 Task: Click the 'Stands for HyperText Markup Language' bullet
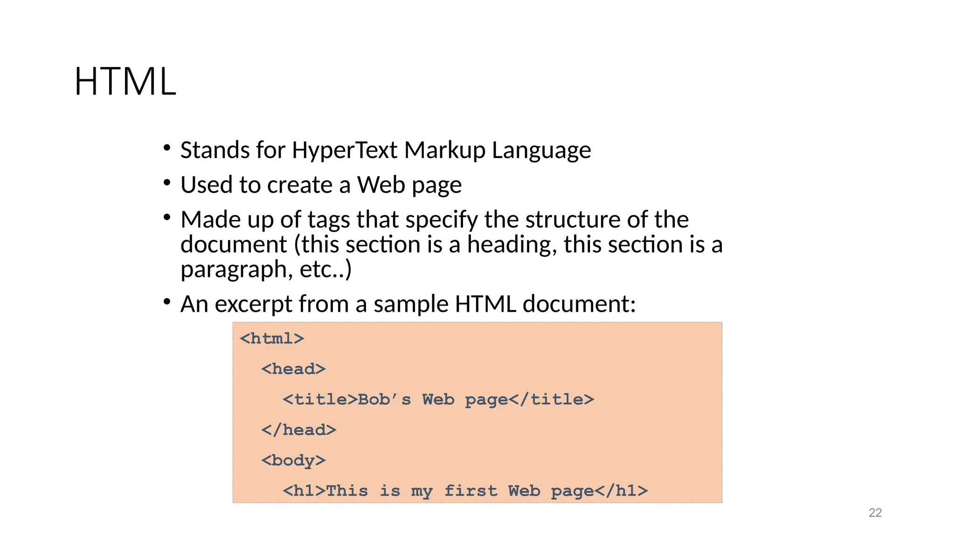pos(385,150)
